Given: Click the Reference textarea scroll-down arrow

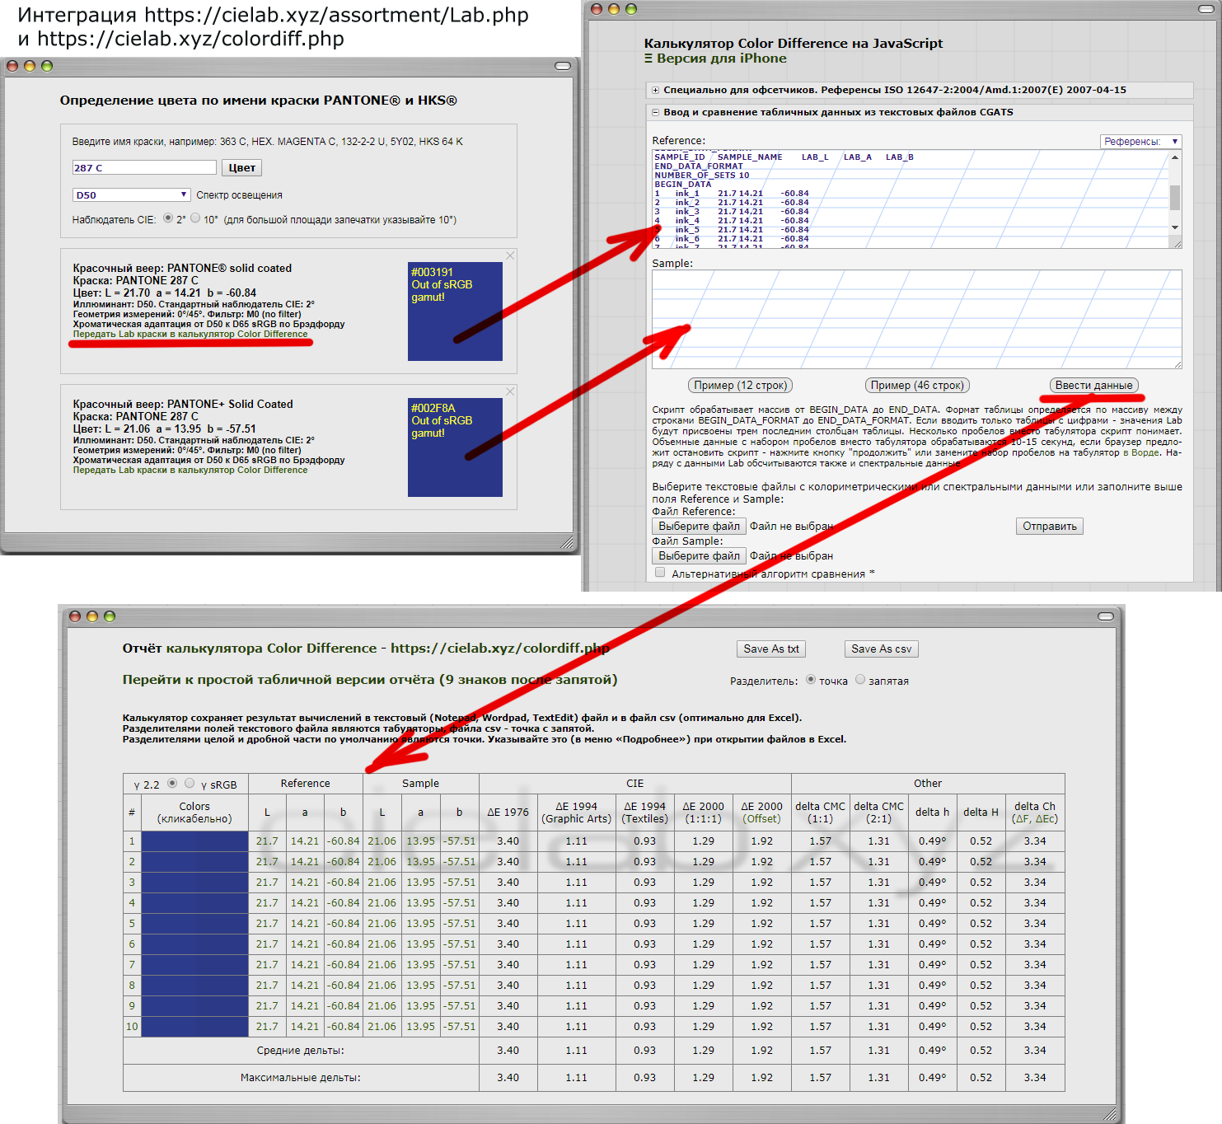Looking at the screenshot, I should tap(1175, 227).
